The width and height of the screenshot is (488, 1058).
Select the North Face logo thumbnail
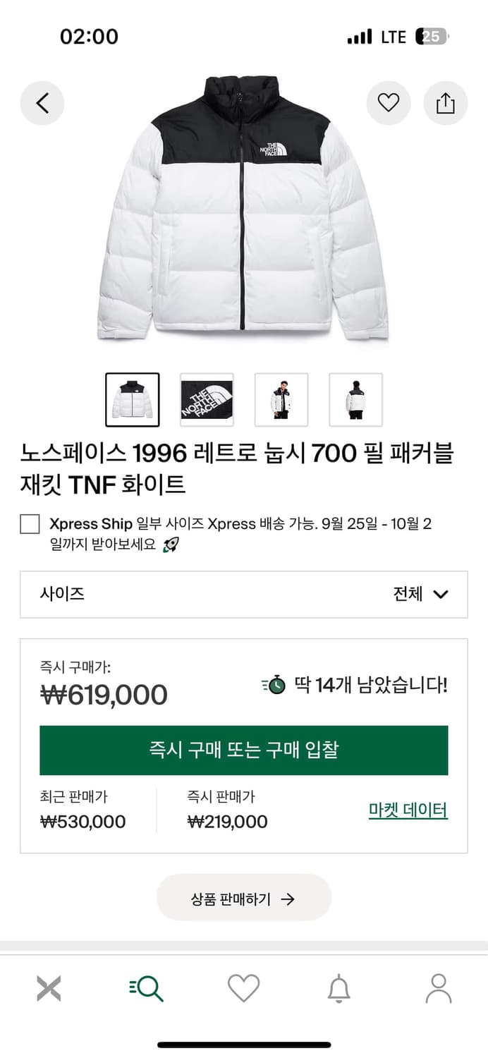click(207, 399)
